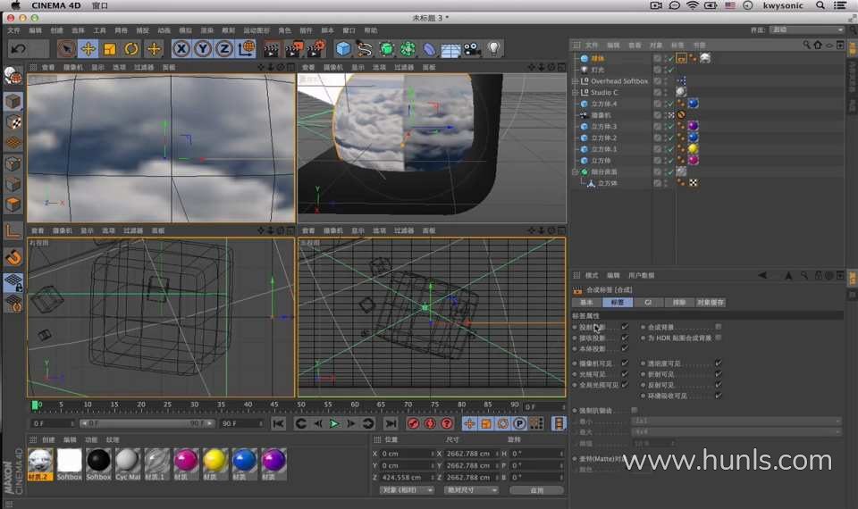The image size is (858, 509).
Task: Click the 应用 apply button
Action: pos(537,490)
